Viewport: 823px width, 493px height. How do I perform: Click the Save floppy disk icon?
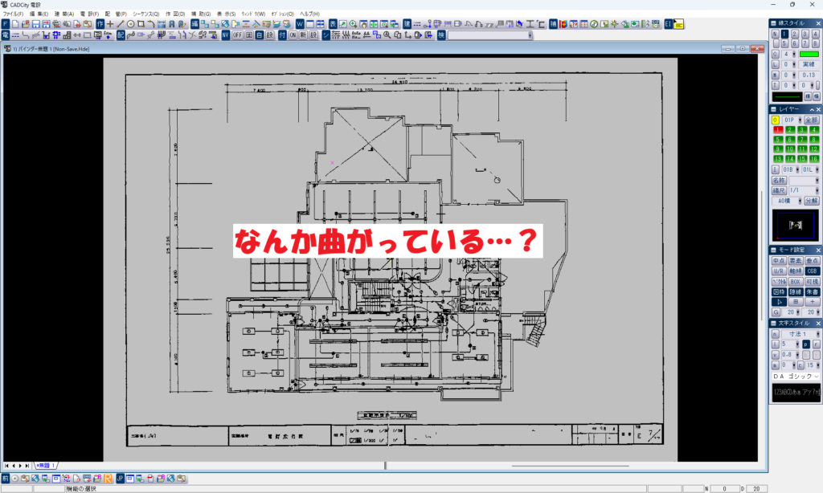coord(35,24)
